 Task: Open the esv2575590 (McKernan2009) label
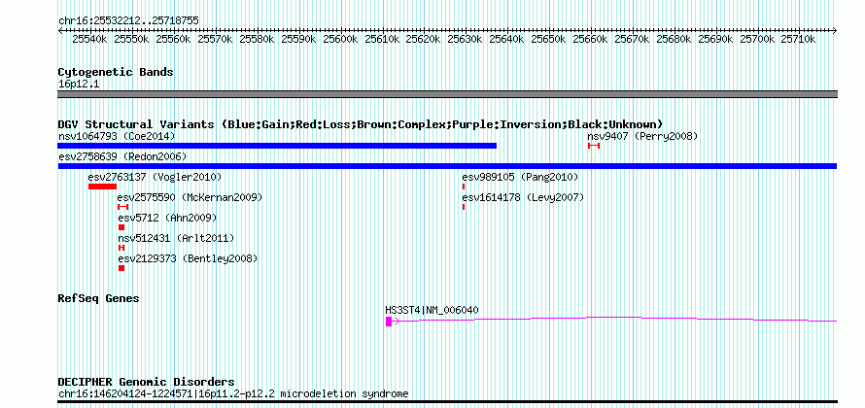pyautogui.click(x=190, y=197)
